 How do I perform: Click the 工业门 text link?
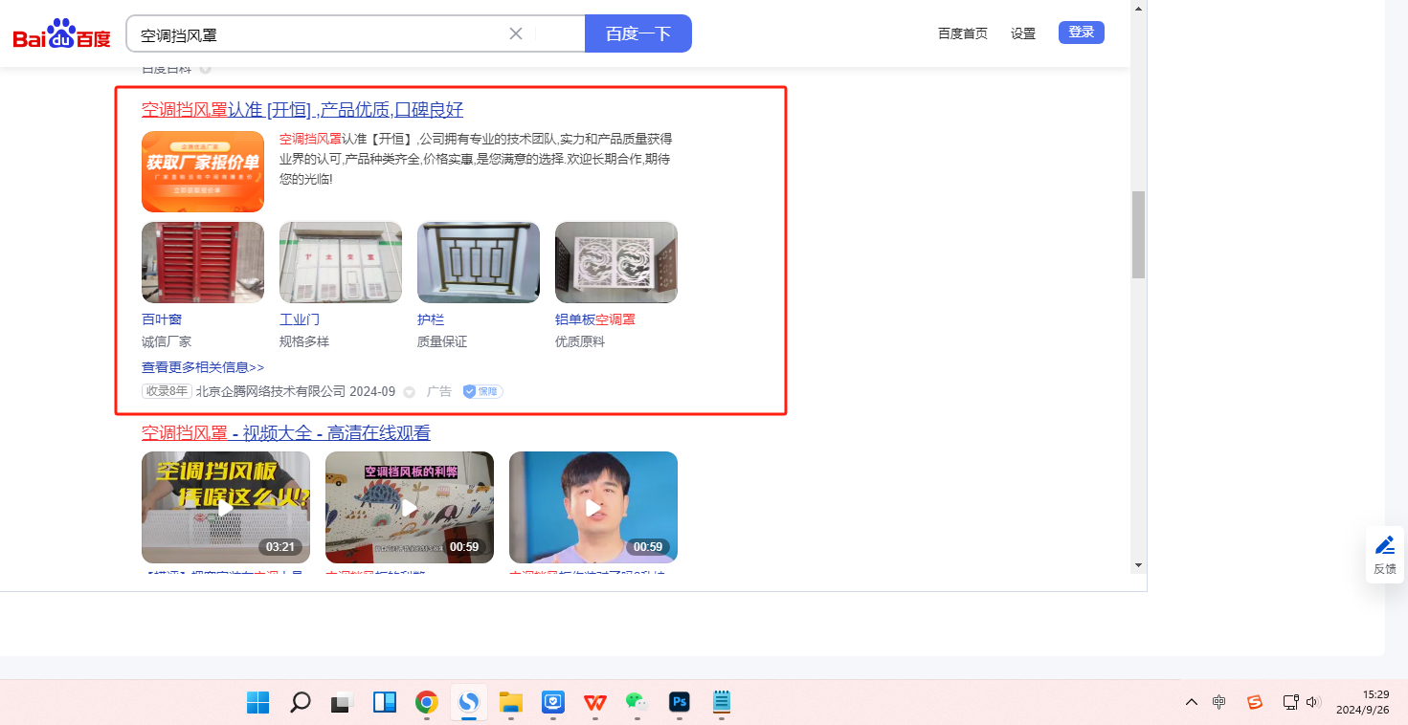click(300, 319)
